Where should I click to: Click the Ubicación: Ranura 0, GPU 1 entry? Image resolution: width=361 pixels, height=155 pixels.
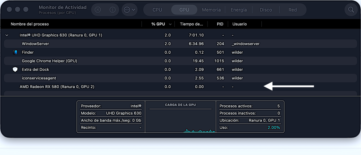[x=250, y=120]
